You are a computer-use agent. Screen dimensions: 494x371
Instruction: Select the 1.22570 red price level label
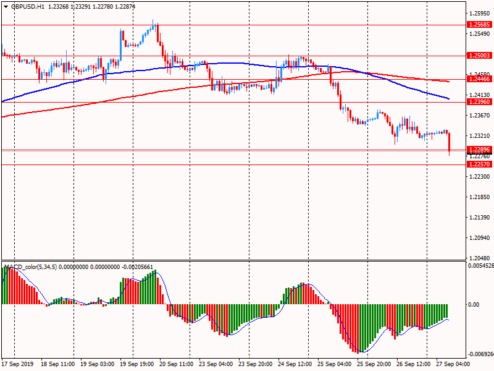[480, 164]
